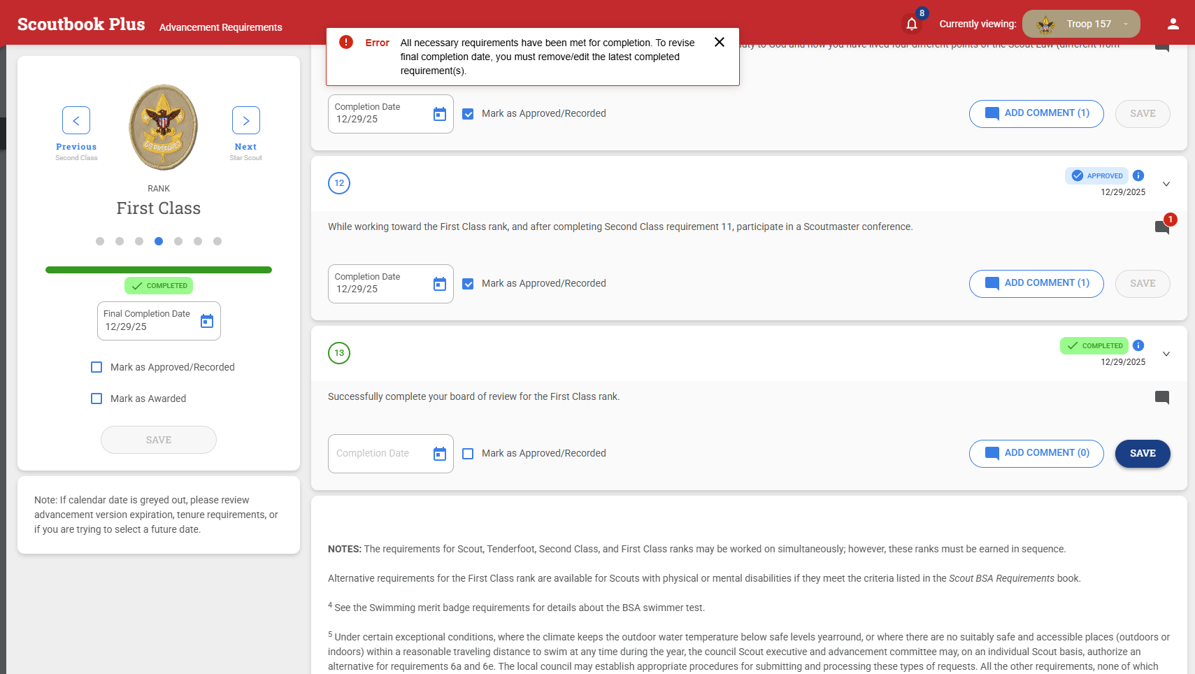Select sixth rank pagination dot

pyautogui.click(x=198, y=241)
